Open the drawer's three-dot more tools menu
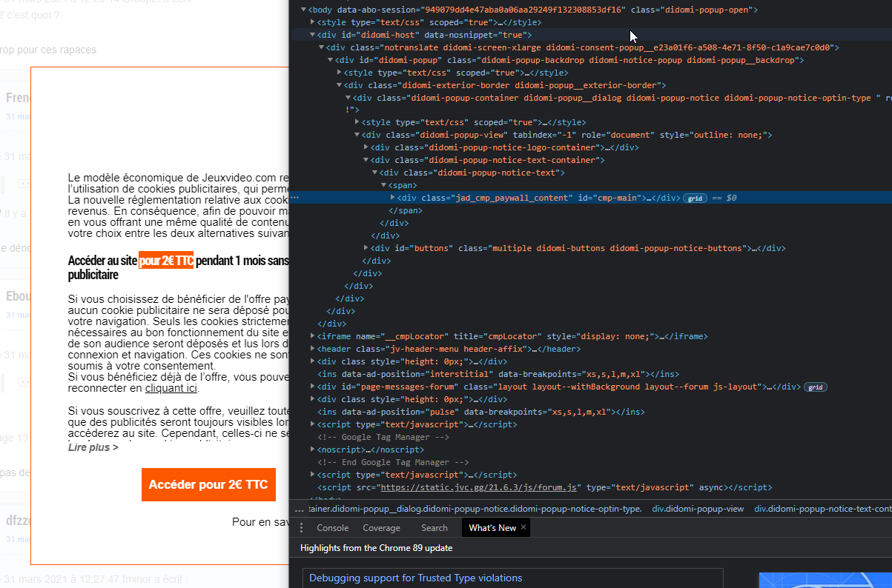 301,528
